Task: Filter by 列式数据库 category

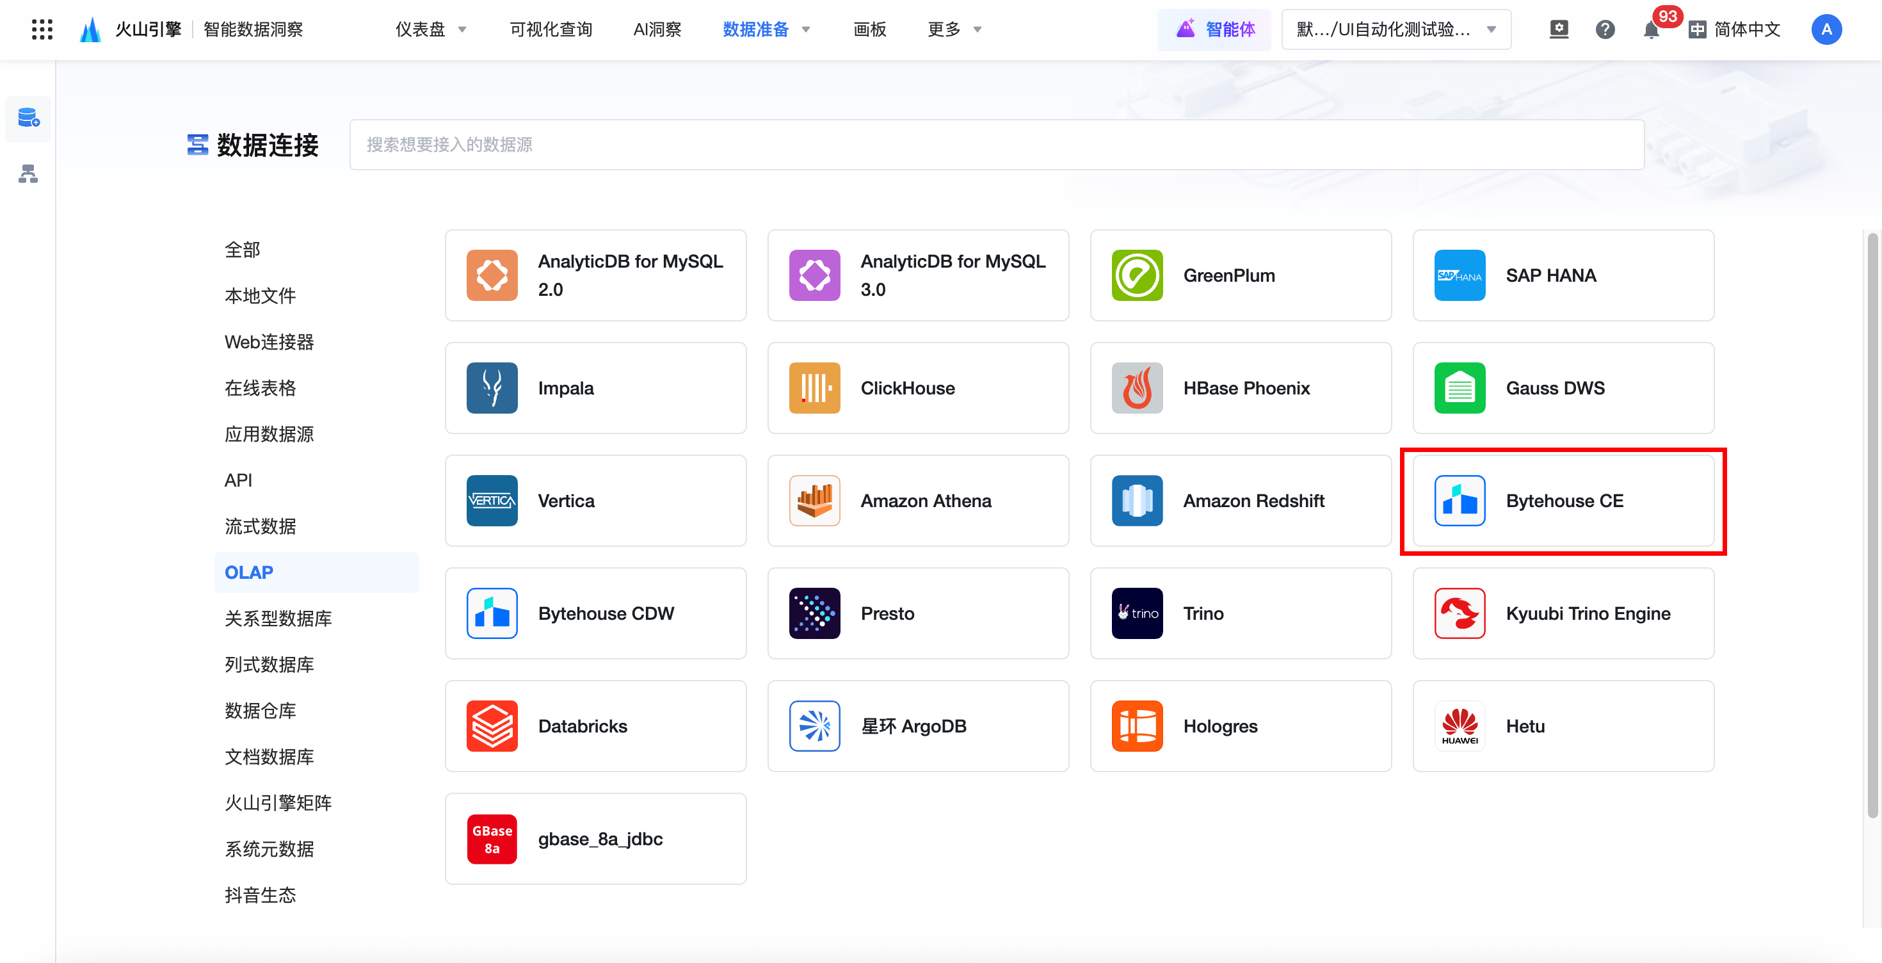Action: 269,664
